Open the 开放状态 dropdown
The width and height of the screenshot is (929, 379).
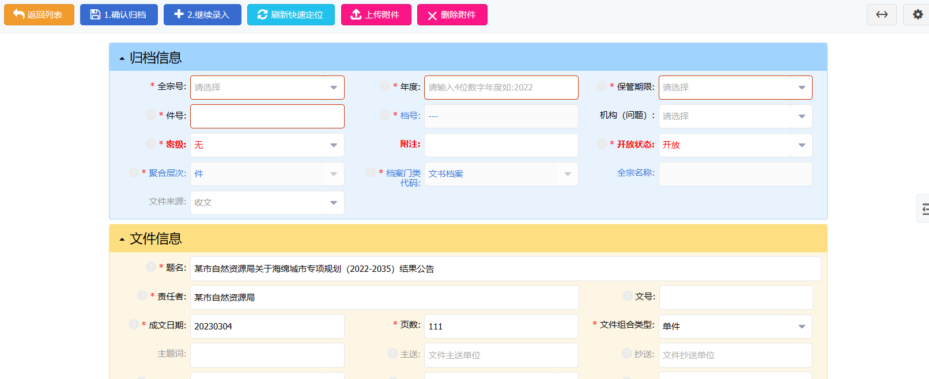(x=735, y=145)
